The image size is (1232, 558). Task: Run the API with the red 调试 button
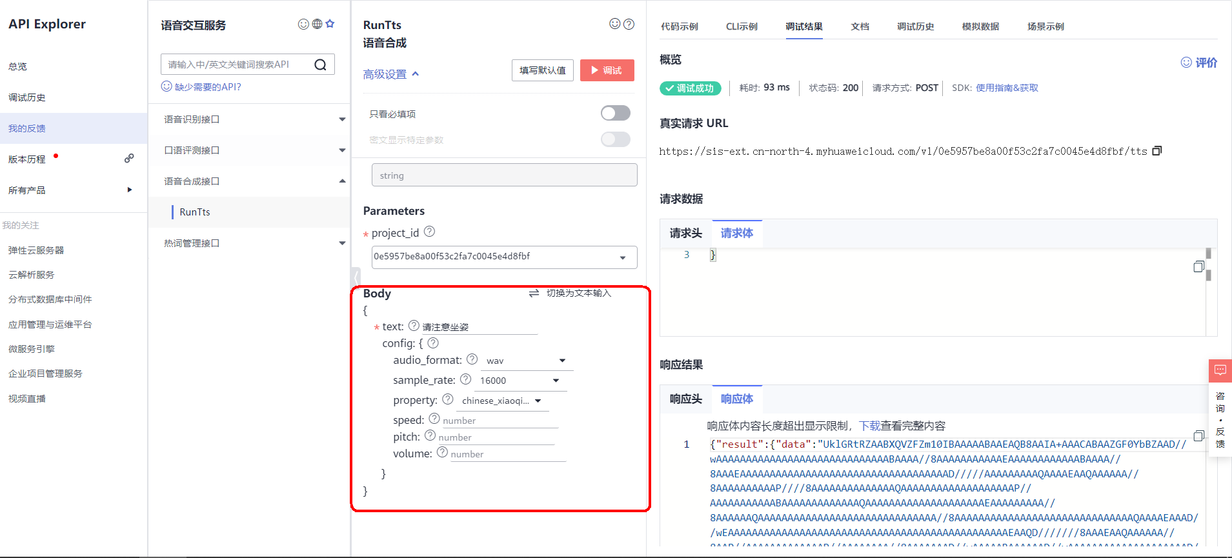point(607,70)
